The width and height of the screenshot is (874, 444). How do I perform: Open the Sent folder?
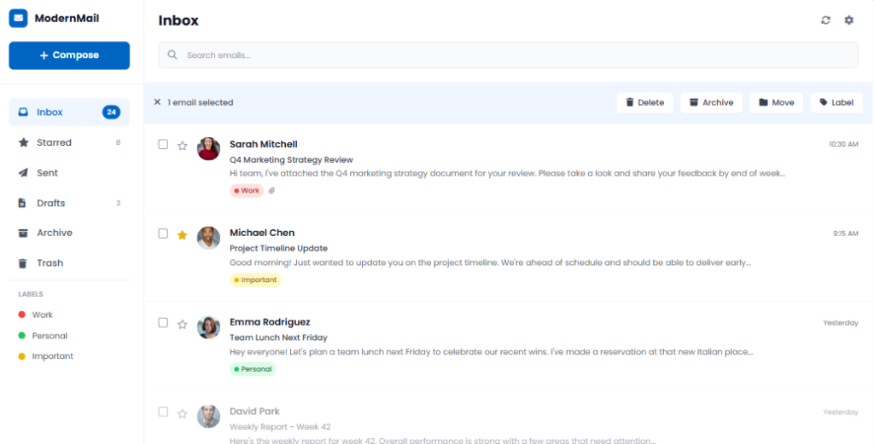tap(69, 172)
